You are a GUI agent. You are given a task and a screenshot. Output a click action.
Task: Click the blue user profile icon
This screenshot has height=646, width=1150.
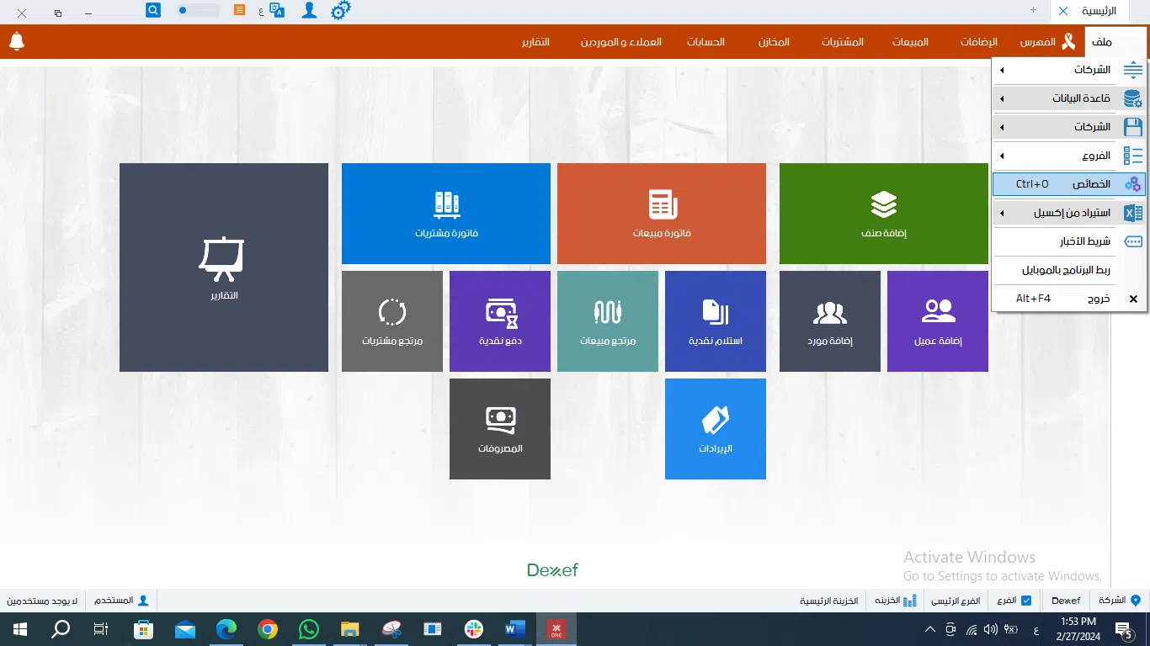pos(309,11)
